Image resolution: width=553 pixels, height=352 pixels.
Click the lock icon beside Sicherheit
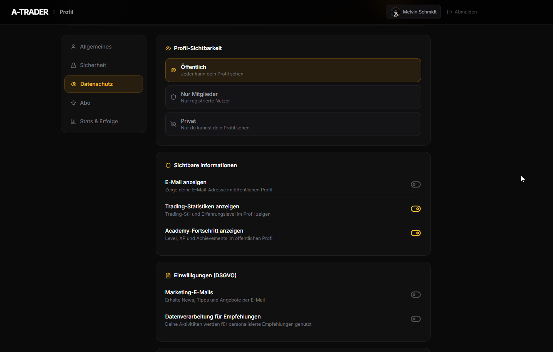click(73, 65)
